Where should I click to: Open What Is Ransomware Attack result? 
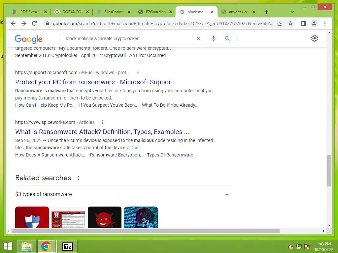tap(102, 132)
